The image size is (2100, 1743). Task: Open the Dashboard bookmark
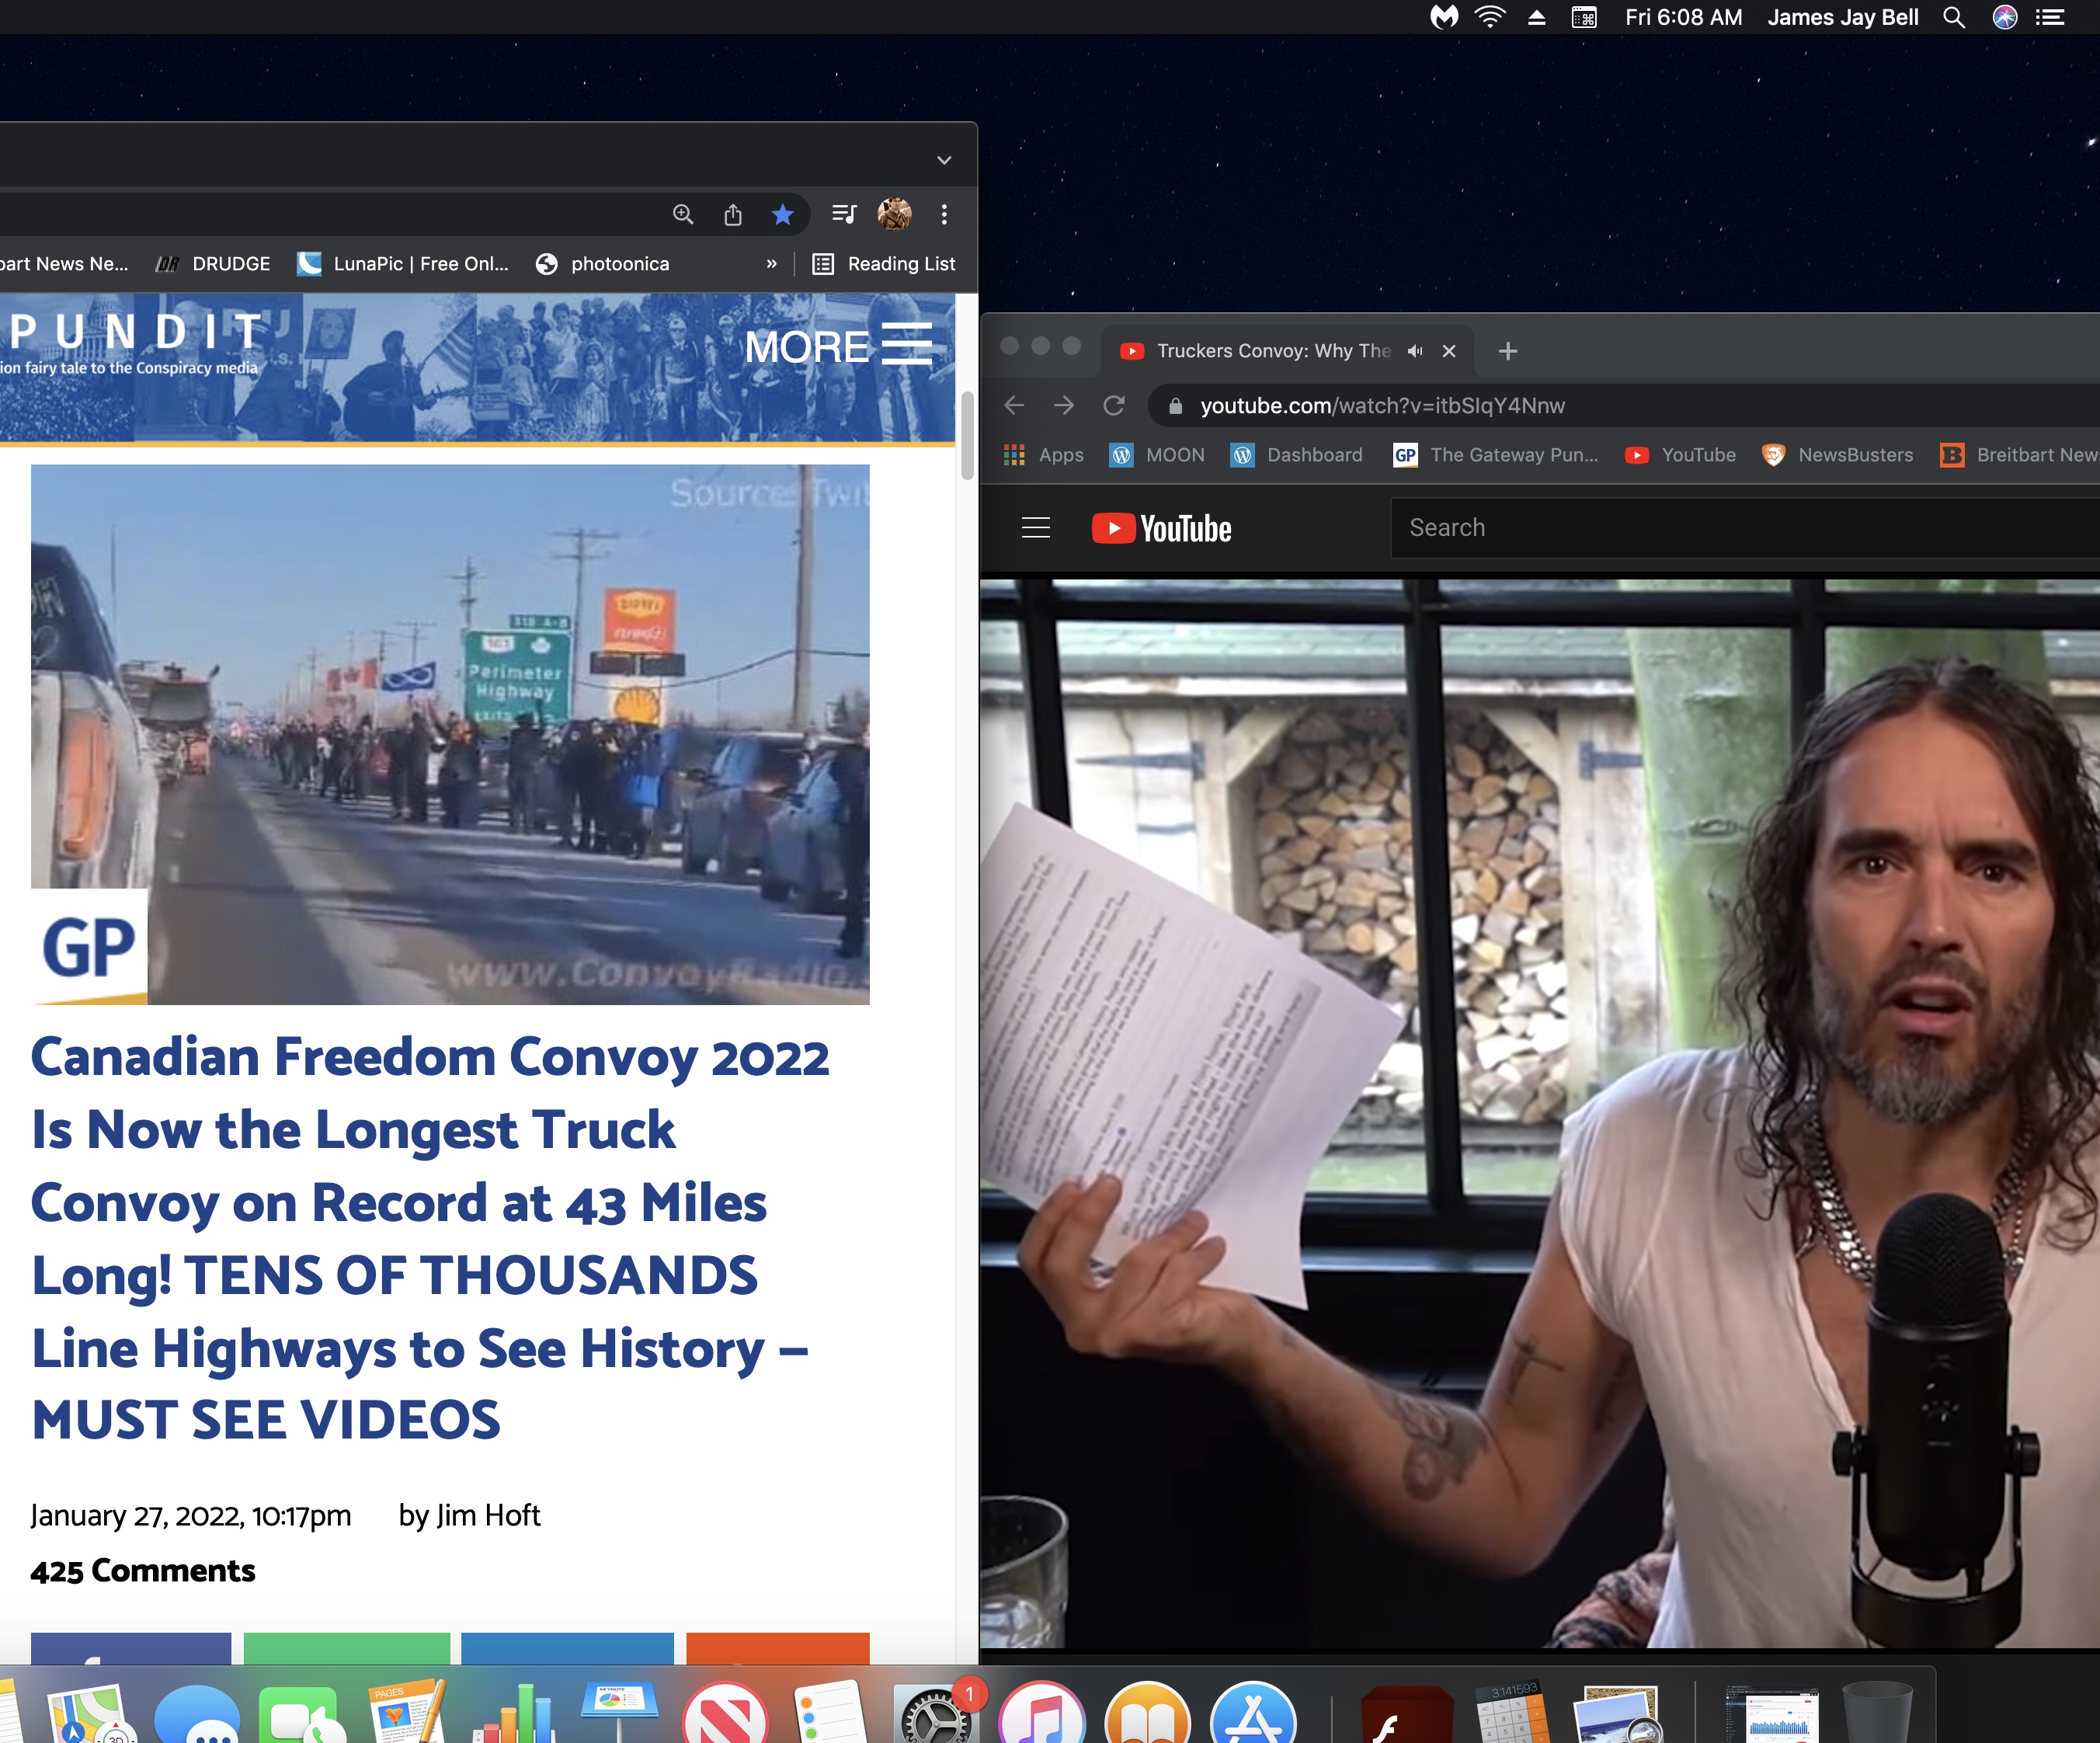[1297, 455]
